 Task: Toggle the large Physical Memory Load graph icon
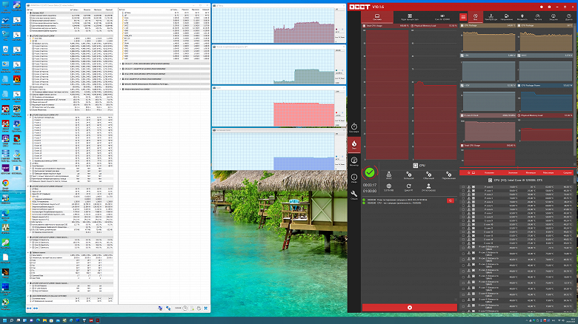coord(412,26)
